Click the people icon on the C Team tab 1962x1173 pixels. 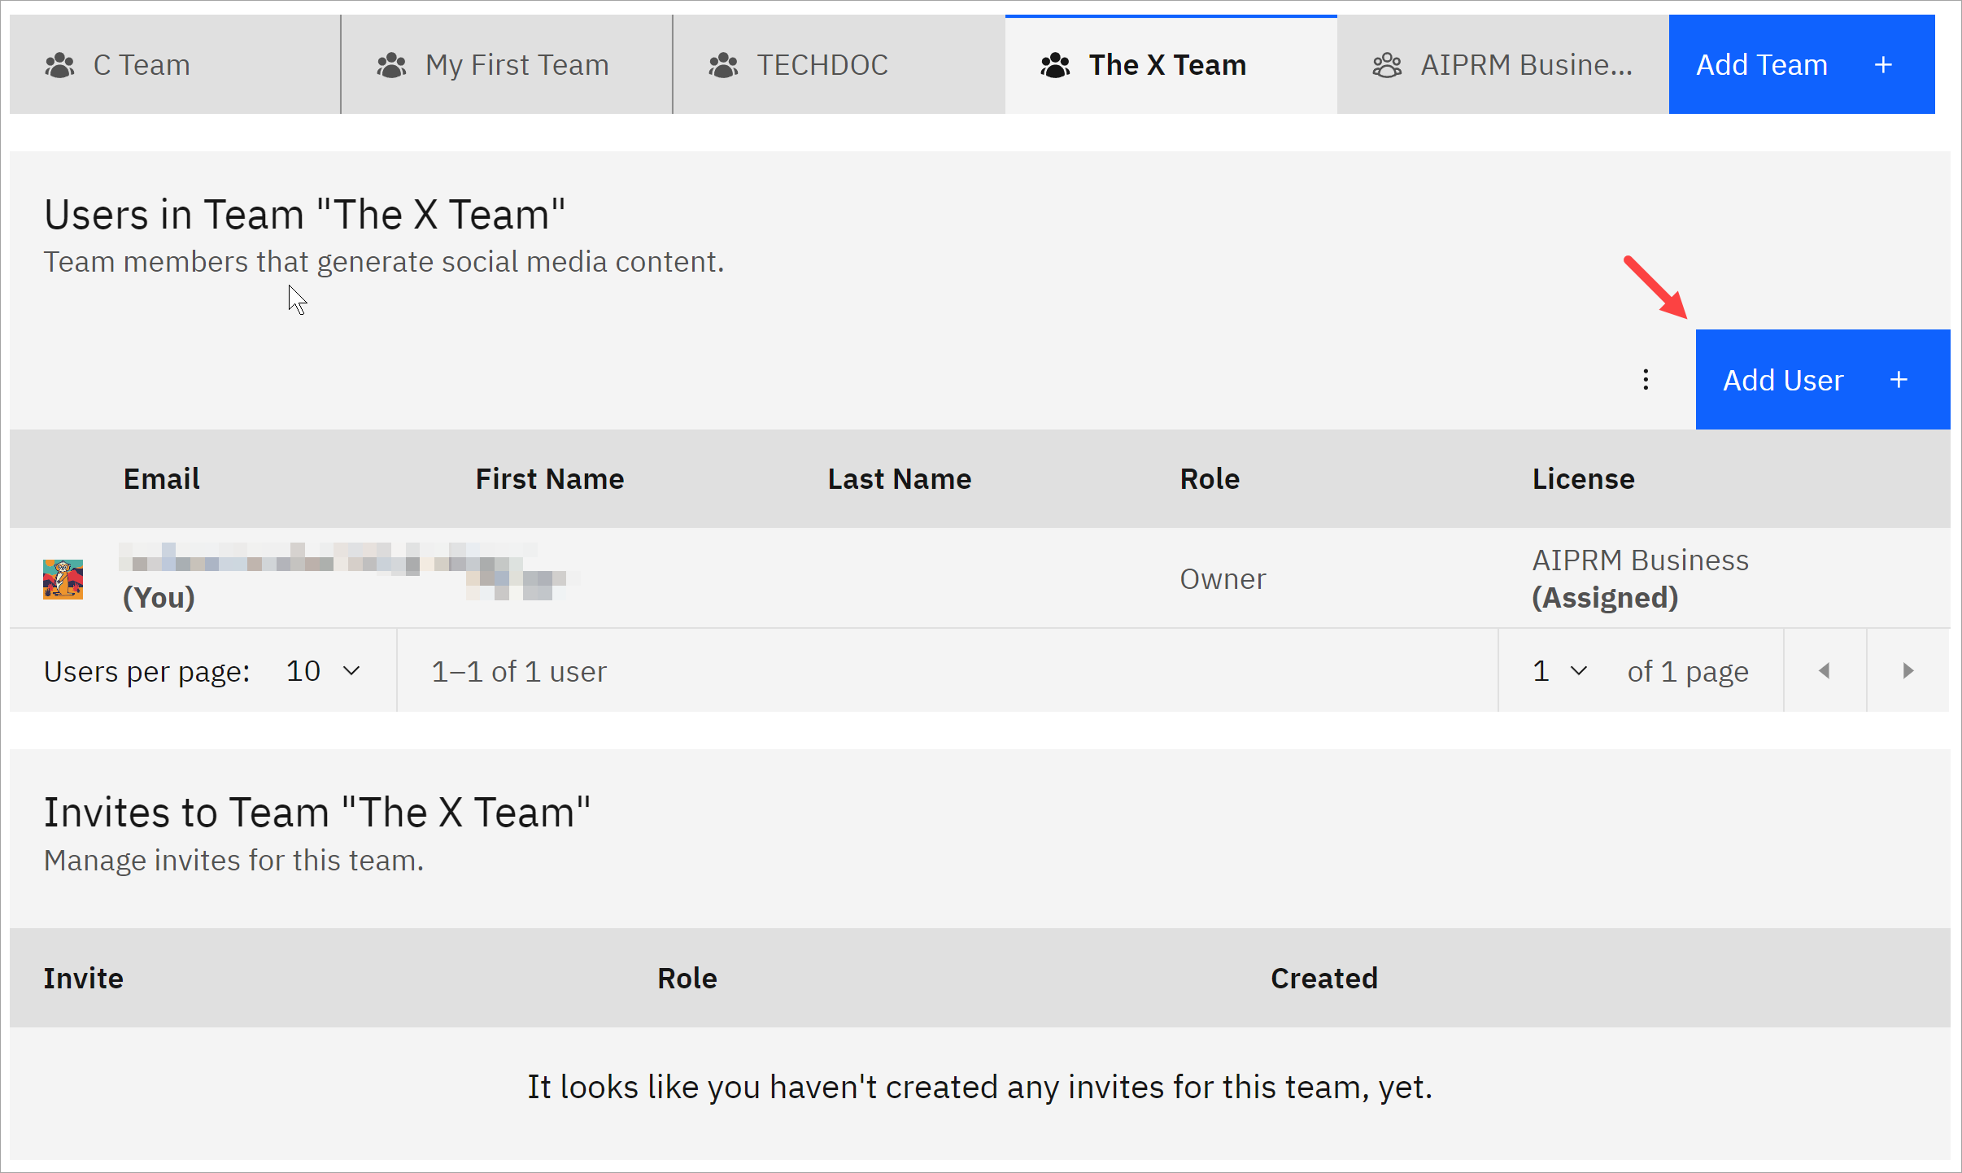pyautogui.click(x=59, y=64)
